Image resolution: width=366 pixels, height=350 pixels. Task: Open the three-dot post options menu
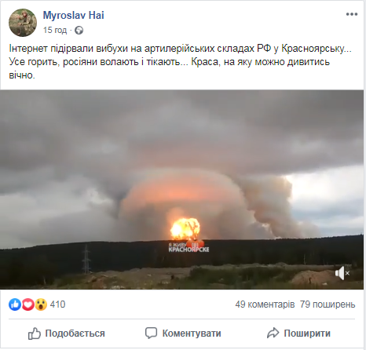pos(352,14)
